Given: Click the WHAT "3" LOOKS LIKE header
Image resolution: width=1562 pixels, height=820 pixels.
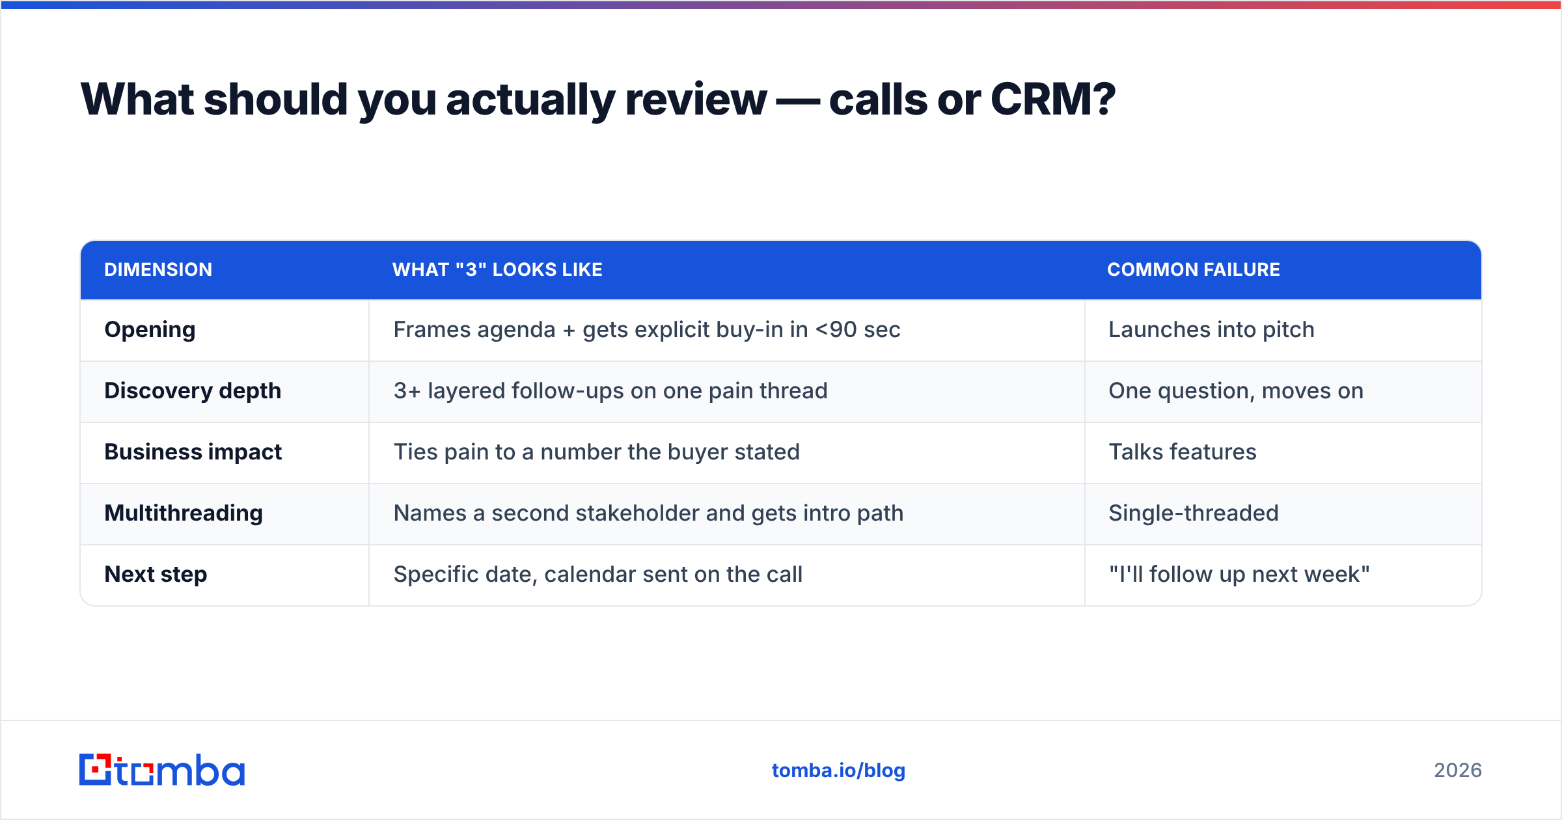Looking at the screenshot, I should point(497,269).
